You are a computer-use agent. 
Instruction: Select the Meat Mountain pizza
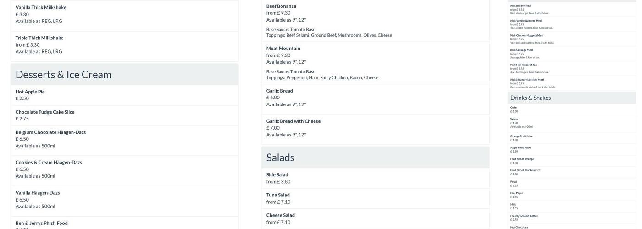pyautogui.click(x=283, y=49)
